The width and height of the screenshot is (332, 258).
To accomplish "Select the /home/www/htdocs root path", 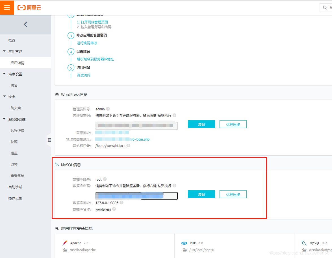I will (x=110, y=146).
